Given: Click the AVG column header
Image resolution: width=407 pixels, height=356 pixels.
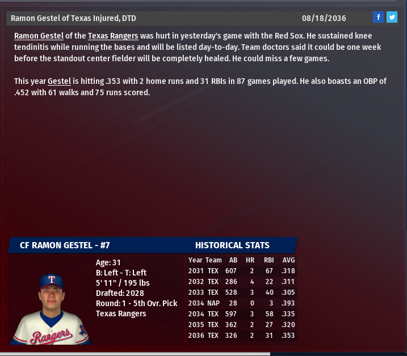Looking at the screenshot, I should (x=288, y=260).
